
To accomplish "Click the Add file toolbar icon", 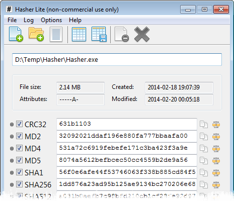I will (x=16, y=34).
